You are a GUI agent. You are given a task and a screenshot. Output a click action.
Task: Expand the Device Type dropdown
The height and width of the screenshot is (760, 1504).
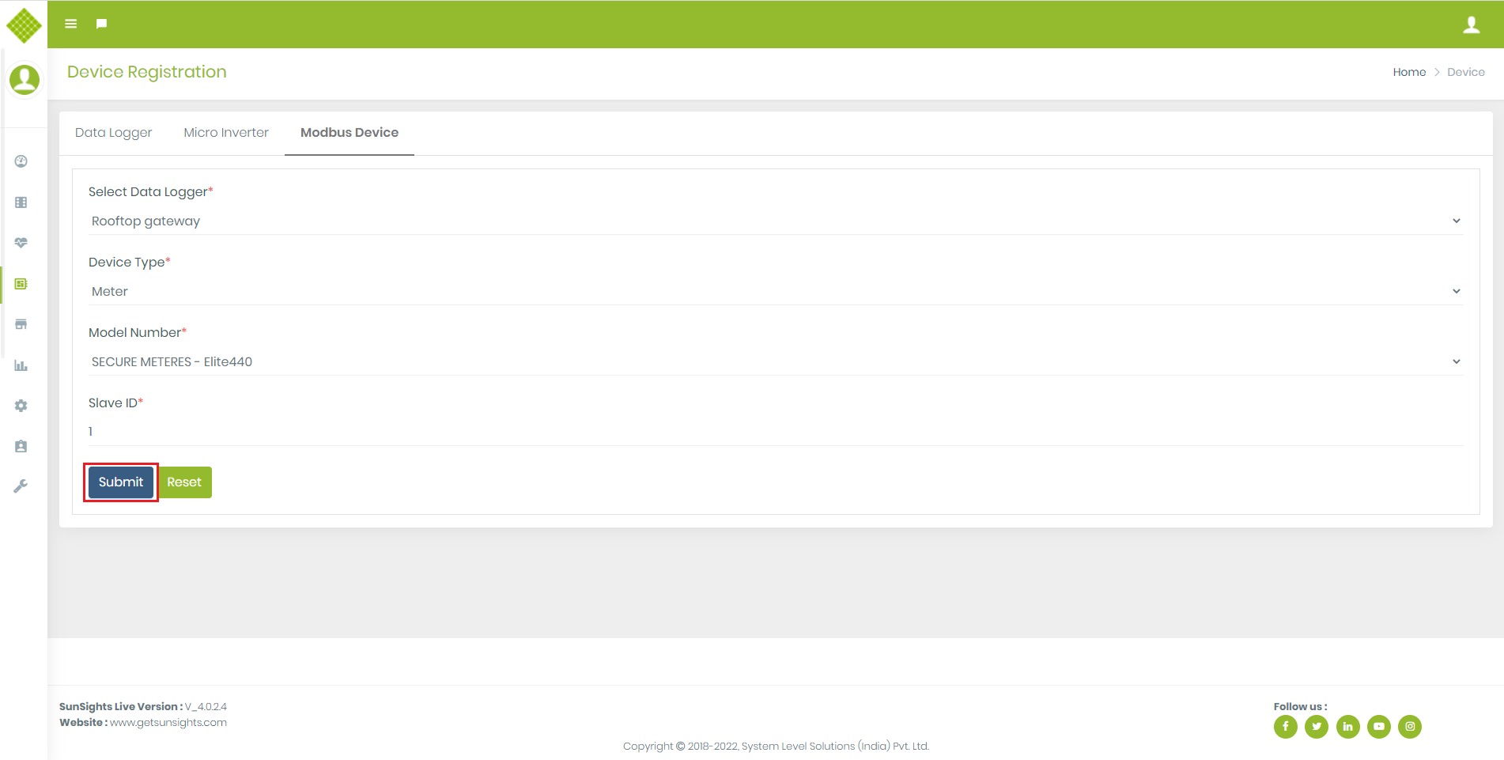pyautogui.click(x=775, y=292)
